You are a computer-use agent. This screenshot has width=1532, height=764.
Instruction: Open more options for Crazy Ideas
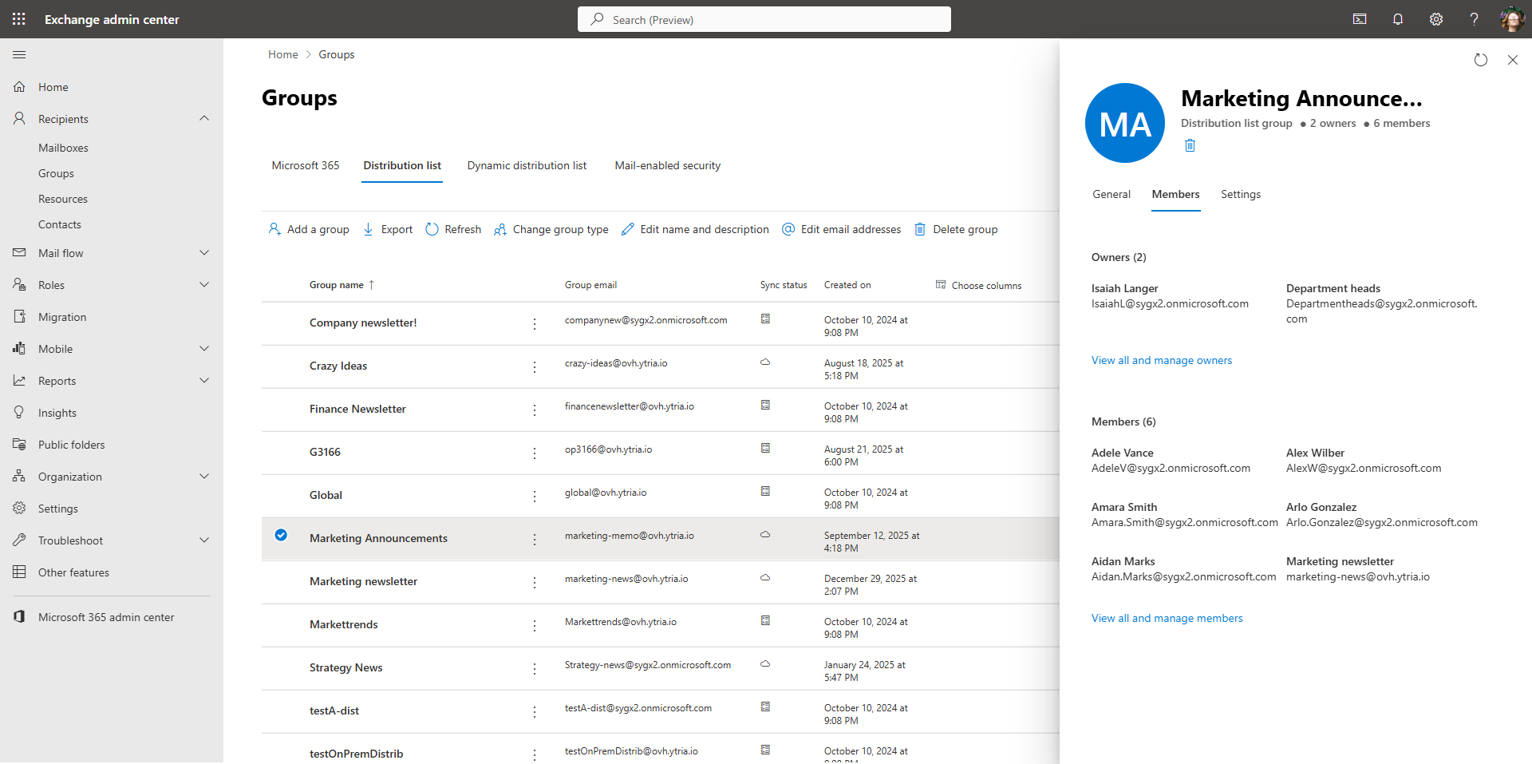pyautogui.click(x=535, y=366)
